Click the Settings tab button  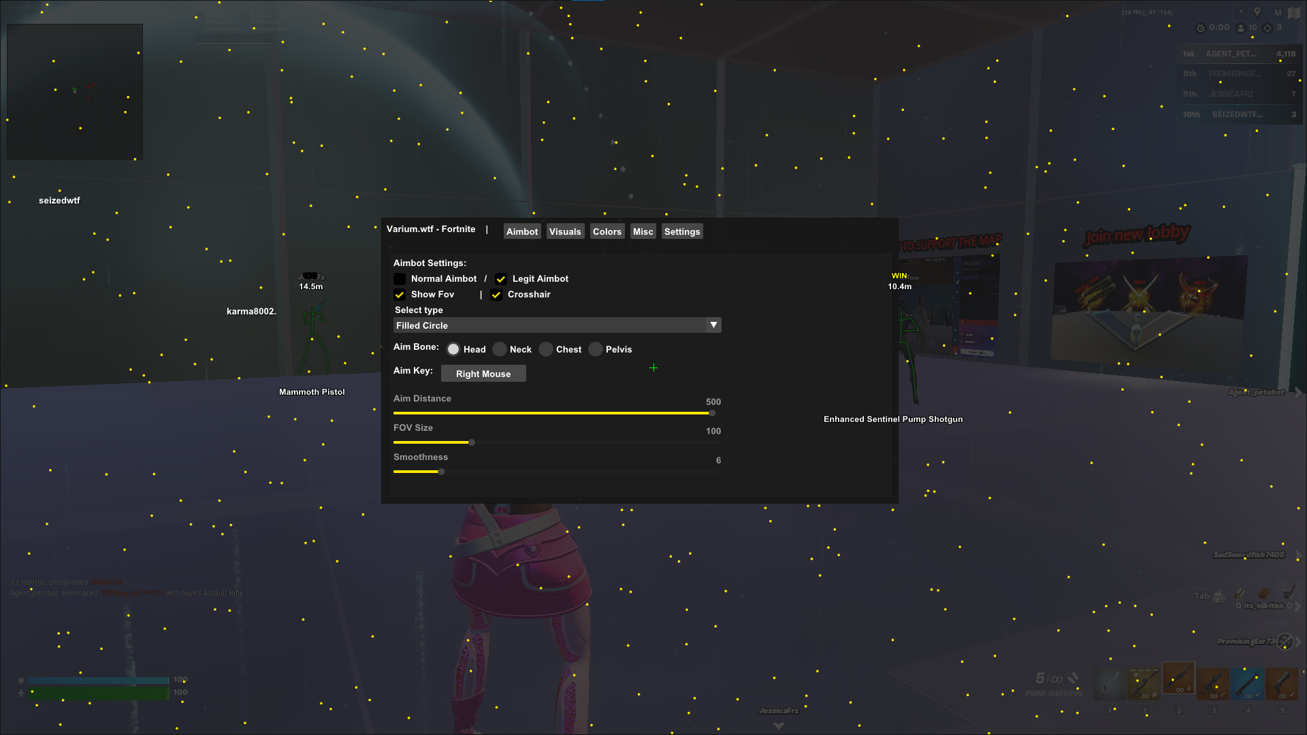(x=682, y=231)
